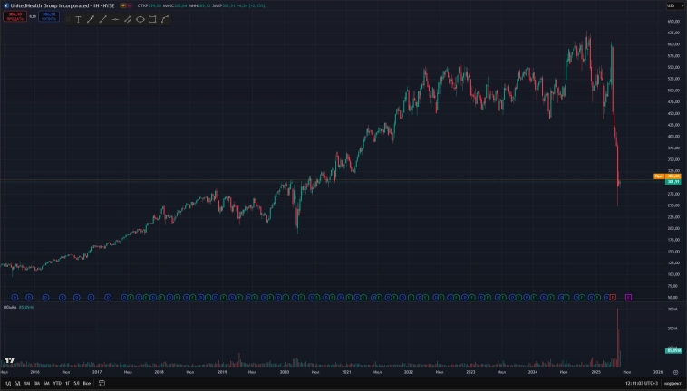687x391 pixels.
Task: Click the red earnings marker in 2025
Action: tap(613, 298)
